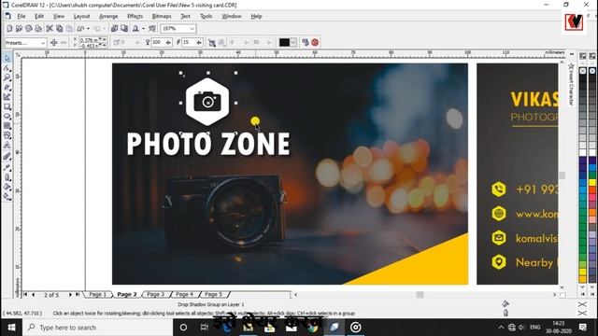The image size is (598, 336).
Task: Switch to Page 4 tab
Action: click(x=185, y=295)
